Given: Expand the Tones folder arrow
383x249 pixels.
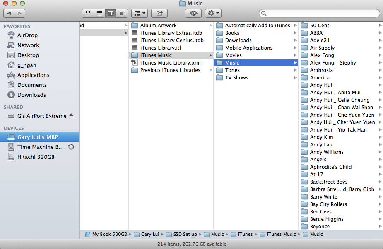Looking at the screenshot, I should click(296, 70).
